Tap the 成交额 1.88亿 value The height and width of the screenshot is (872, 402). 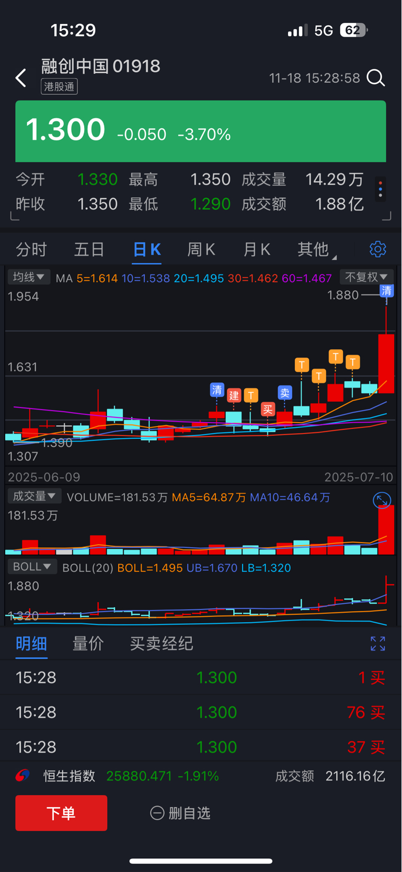click(340, 204)
